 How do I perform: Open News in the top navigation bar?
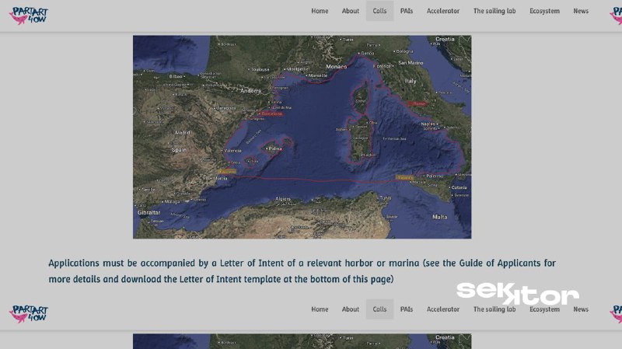[x=581, y=11]
